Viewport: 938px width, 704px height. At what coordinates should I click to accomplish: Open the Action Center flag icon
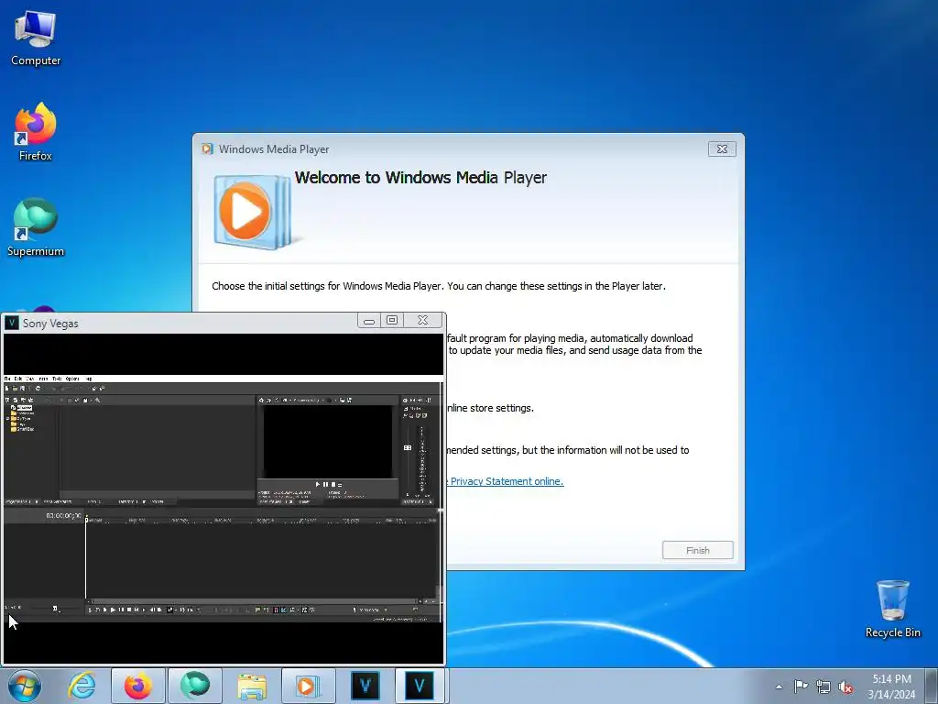pos(801,687)
